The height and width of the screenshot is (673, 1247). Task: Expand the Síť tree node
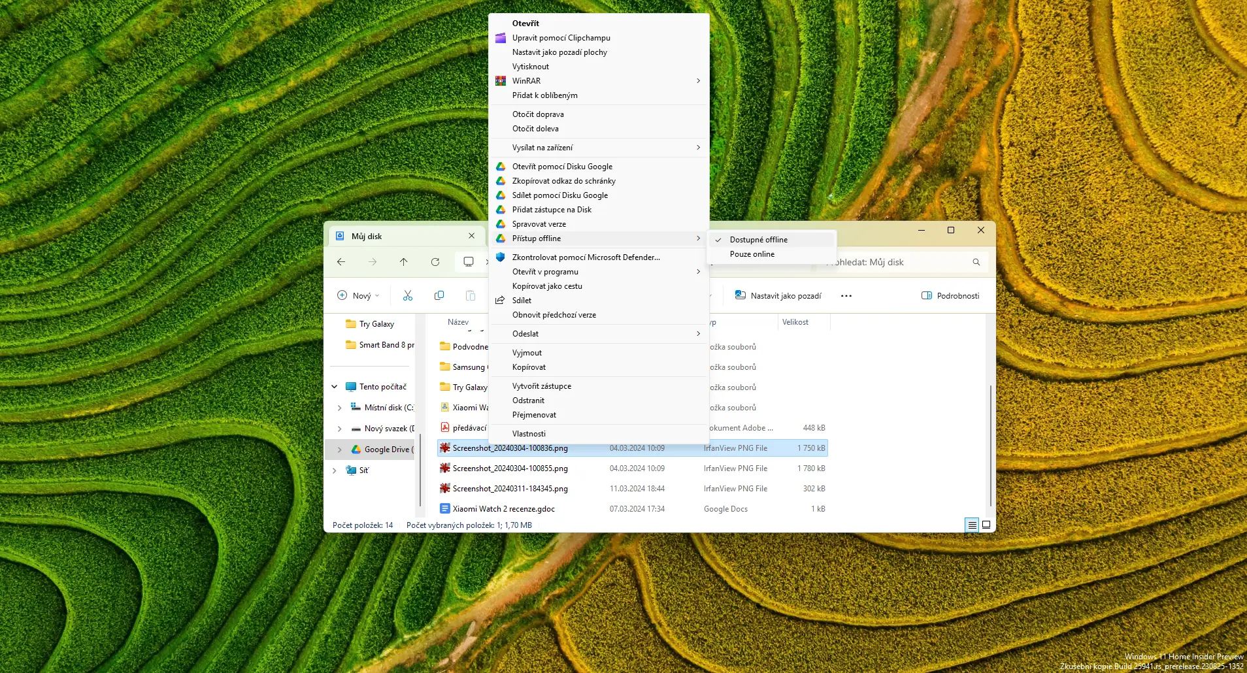(335, 470)
